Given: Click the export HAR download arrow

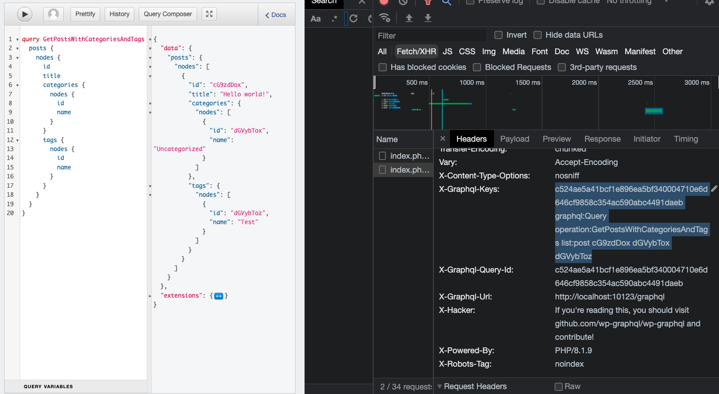Looking at the screenshot, I should pos(428,18).
